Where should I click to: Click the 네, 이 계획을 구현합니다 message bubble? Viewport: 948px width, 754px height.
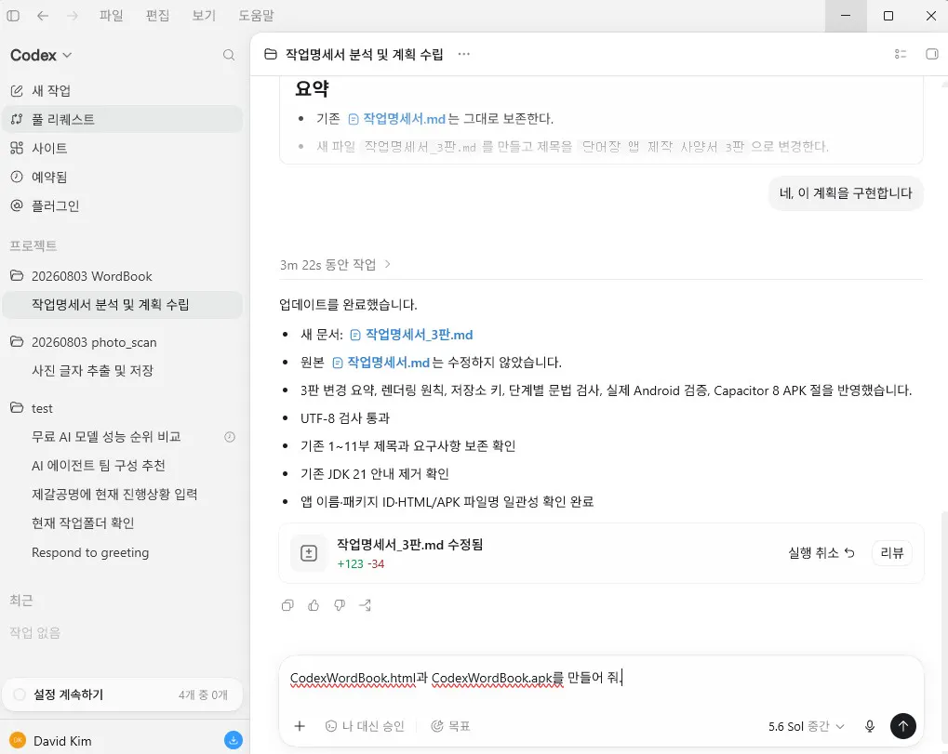pos(846,193)
